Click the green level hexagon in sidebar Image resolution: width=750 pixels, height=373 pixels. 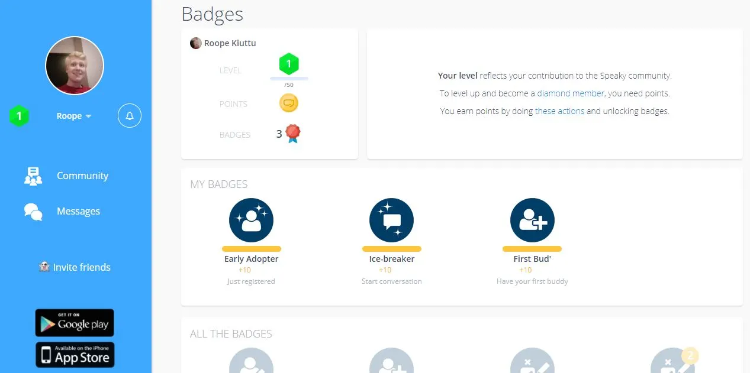coord(19,116)
